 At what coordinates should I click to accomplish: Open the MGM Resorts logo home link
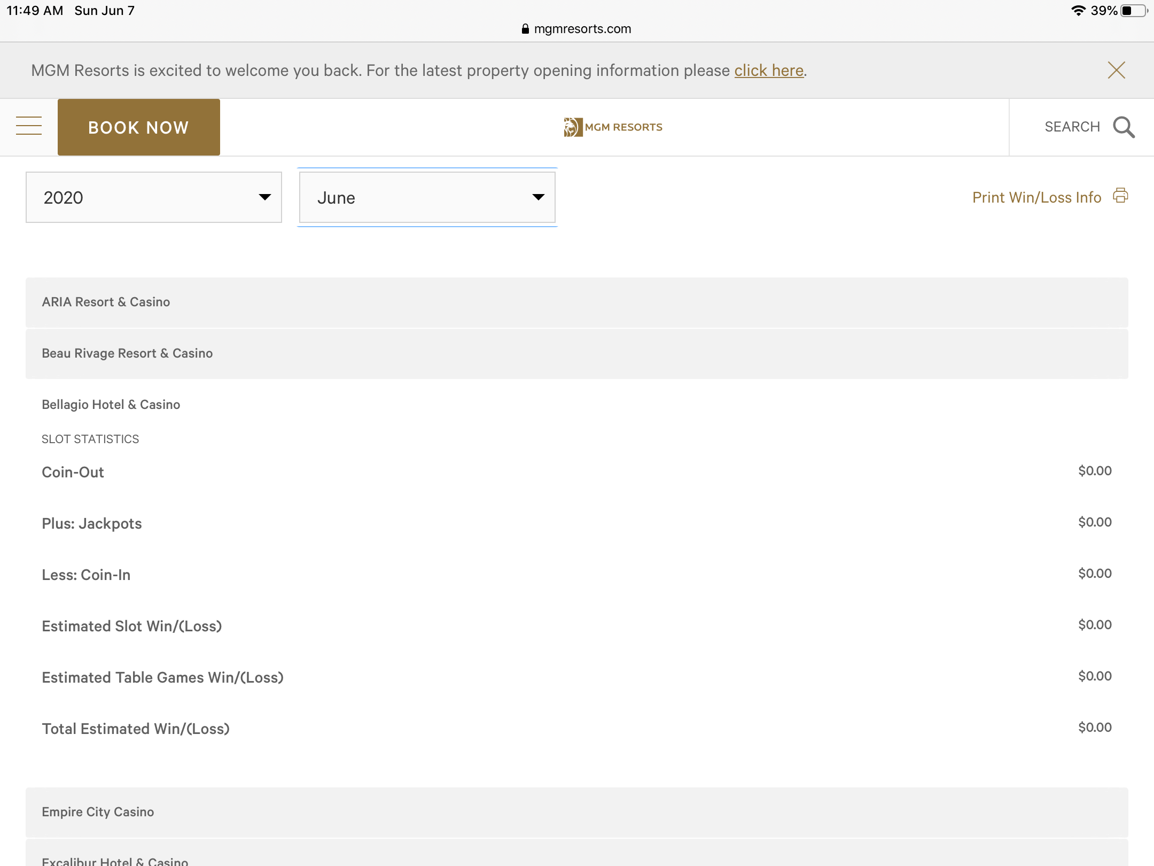613,127
